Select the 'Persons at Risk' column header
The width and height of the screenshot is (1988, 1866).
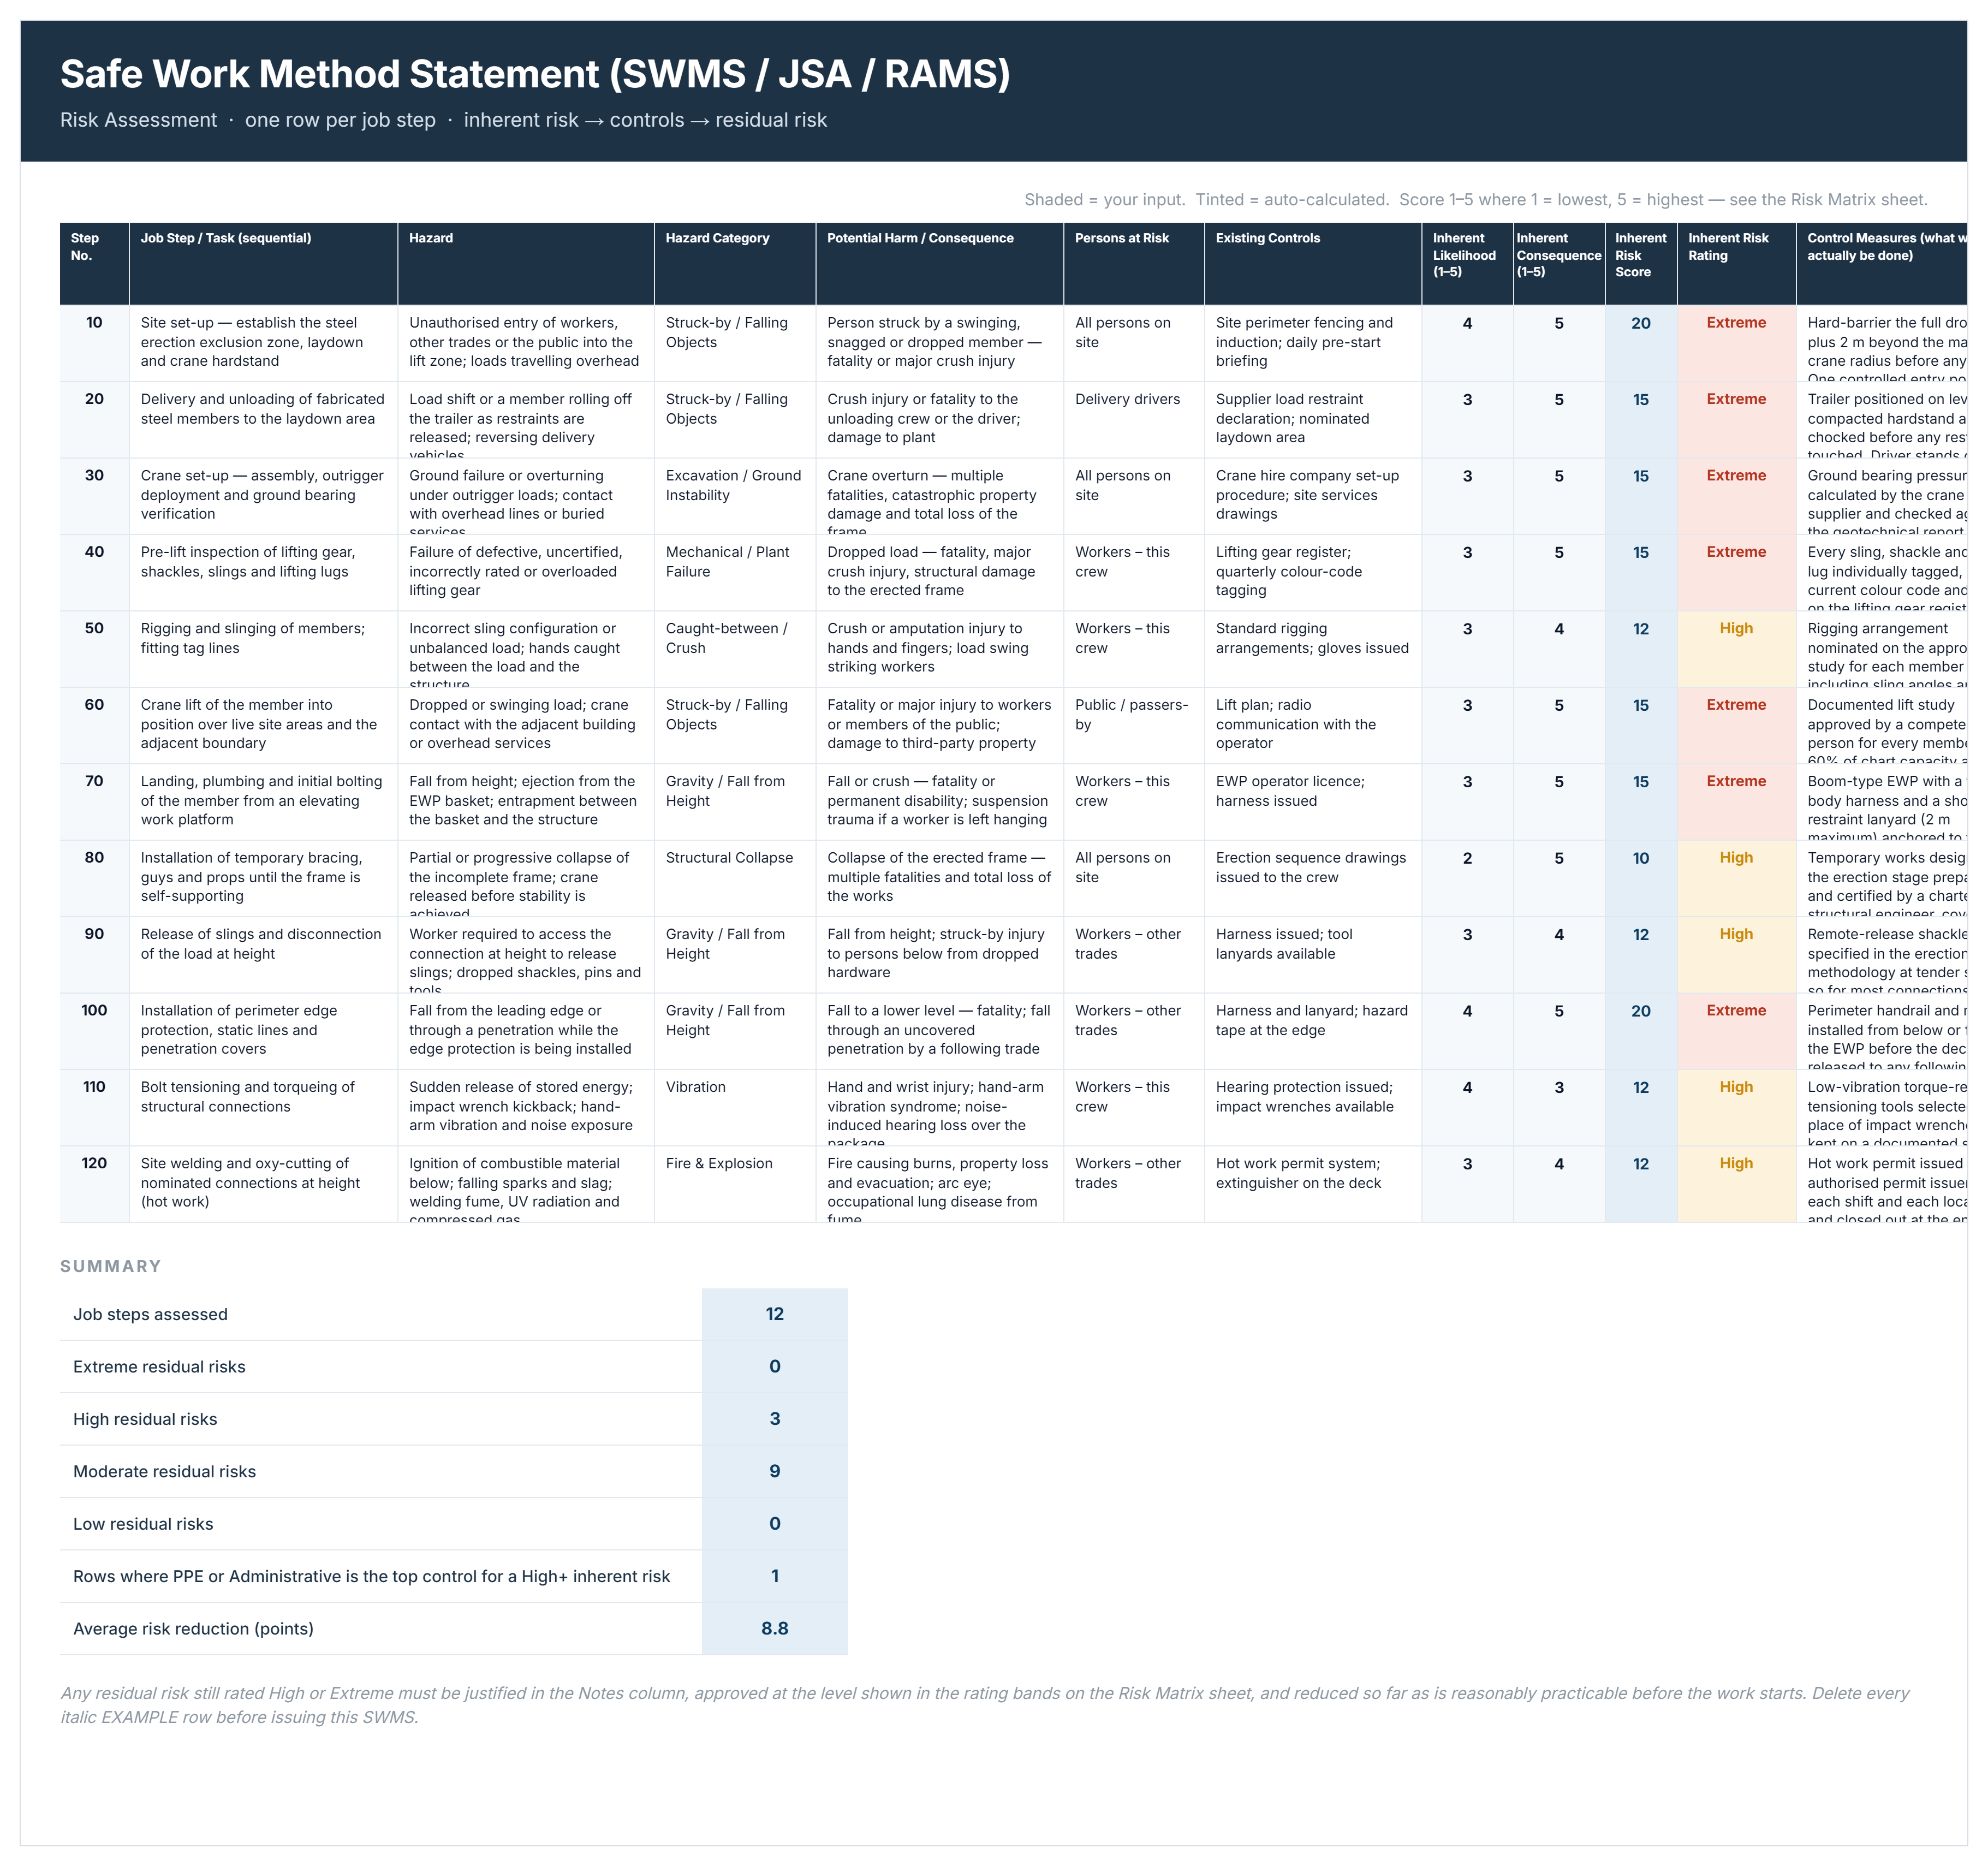pyautogui.click(x=1134, y=264)
